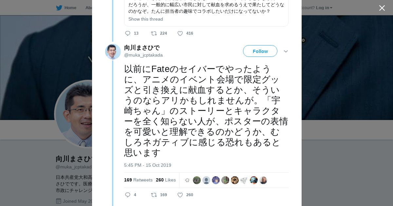Viewport: 393px width, 206px height.
Task: Go to Home in top navigation
Action: point(70,8)
